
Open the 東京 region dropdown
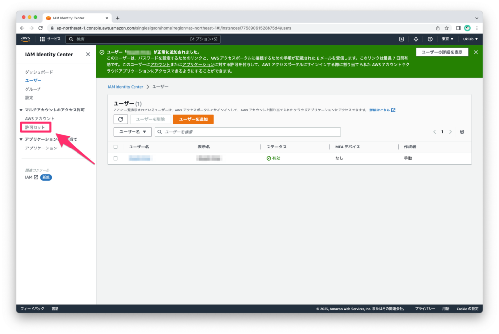447,39
